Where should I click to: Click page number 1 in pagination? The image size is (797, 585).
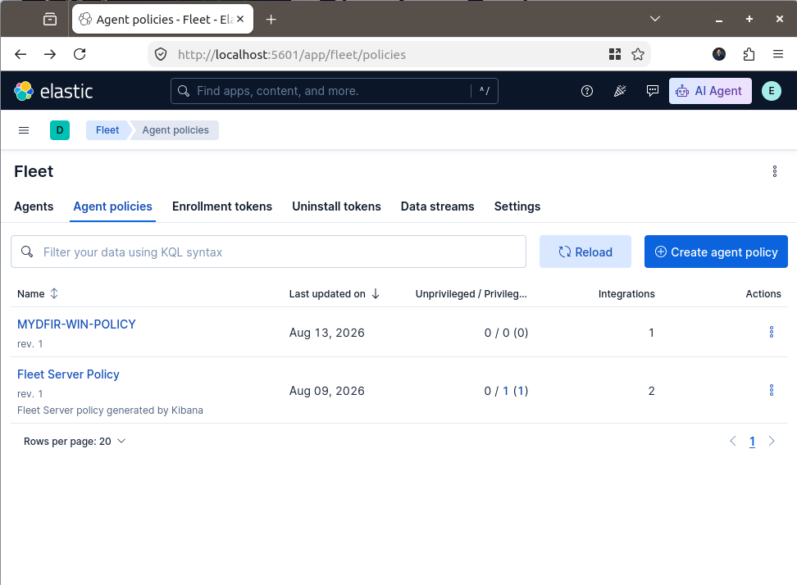tap(752, 442)
